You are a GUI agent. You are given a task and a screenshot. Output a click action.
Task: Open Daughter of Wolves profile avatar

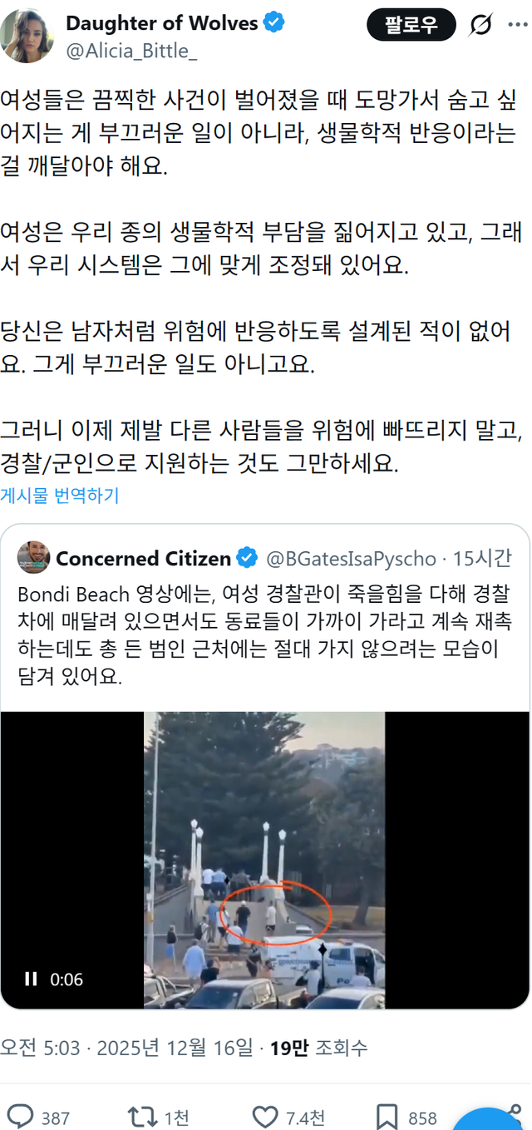click(27, 35)
